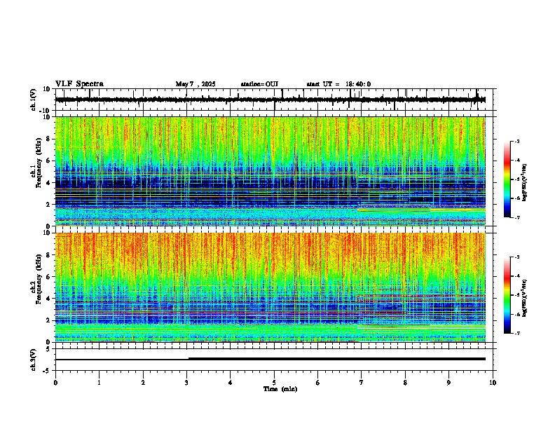The image size is (555, 429).
Task: Click the "VLF Spectra" plot title
Action: [x=79, y=83]
